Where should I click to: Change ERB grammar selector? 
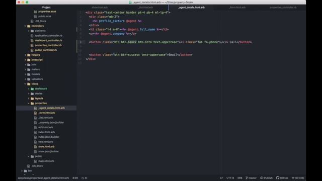click(239, 178)
